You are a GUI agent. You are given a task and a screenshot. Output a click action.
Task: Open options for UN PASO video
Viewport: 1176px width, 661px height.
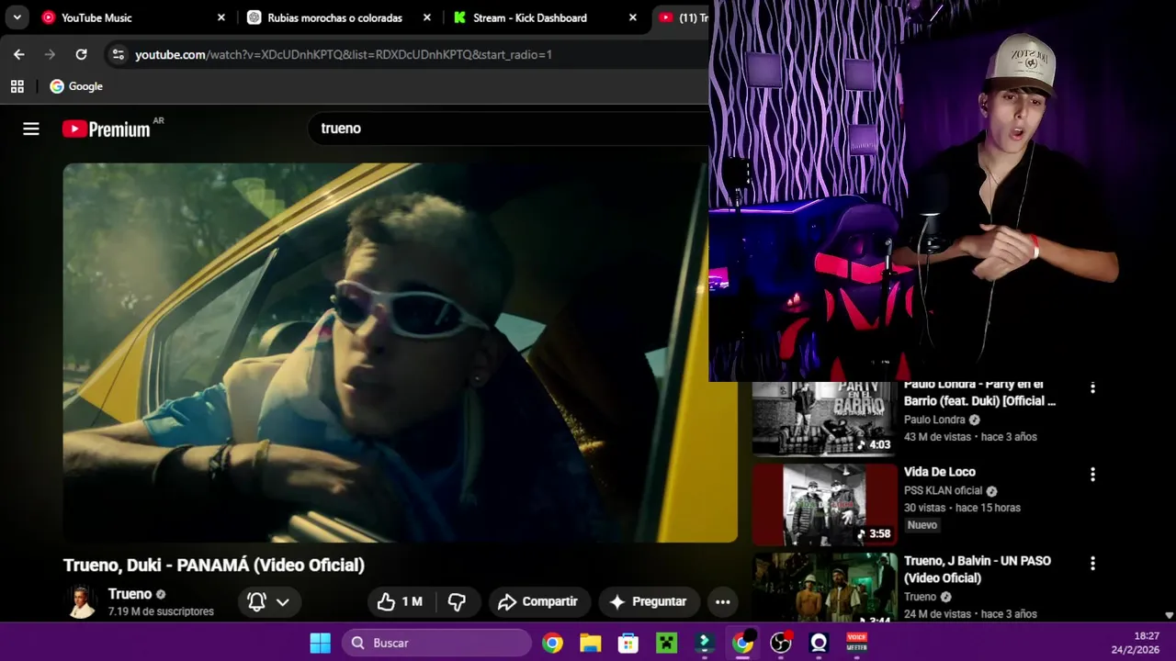coord(1092,563)
